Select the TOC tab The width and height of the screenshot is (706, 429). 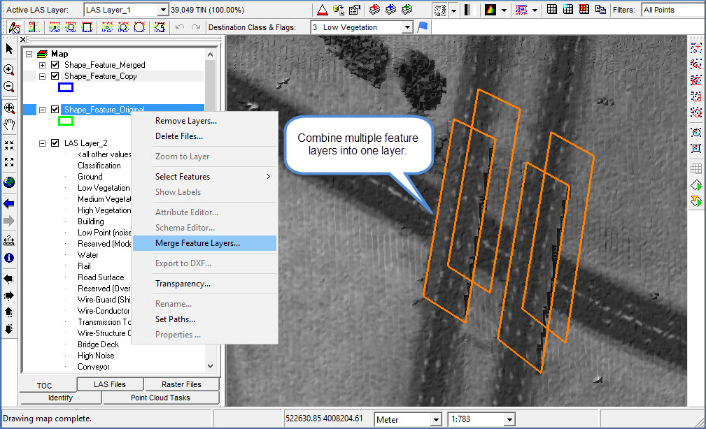44,386
